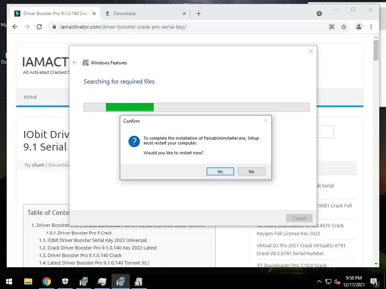Close the Confirm dialog with its X
386x289 pixels.
(x=266, y=121)
